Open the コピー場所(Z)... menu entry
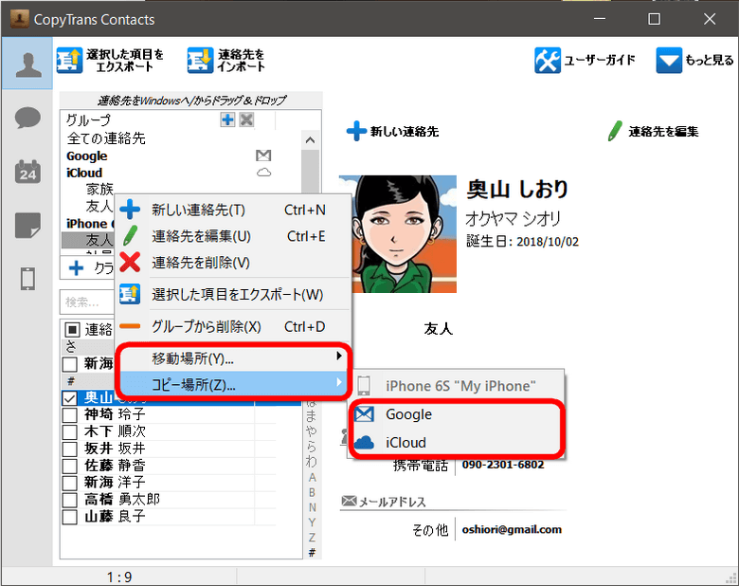 [234, 385]
